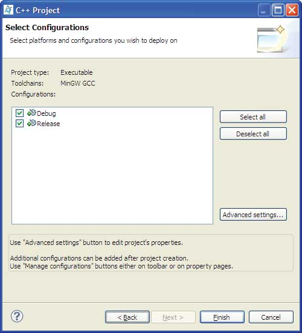The height and width of the screenshot is (333, 302).
Task: Select the Debug entry in configurations list
Action: tap(46, 113)
